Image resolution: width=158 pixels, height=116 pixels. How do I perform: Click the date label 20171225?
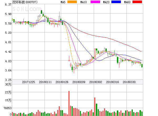[x=28, y=82]
